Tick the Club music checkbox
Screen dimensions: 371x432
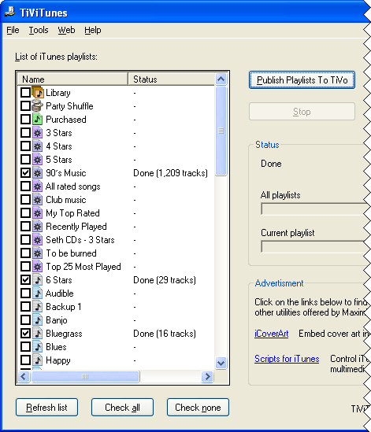26,199
